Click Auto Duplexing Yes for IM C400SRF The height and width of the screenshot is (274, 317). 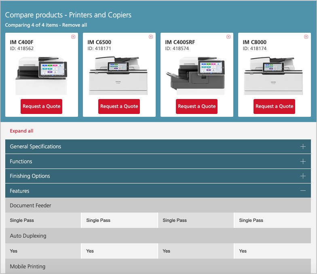[x=167, y=251]
